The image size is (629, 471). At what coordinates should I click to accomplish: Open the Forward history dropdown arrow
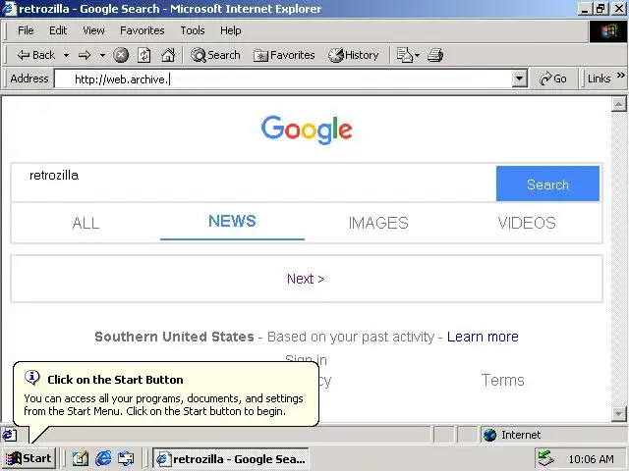pos(102,55)
